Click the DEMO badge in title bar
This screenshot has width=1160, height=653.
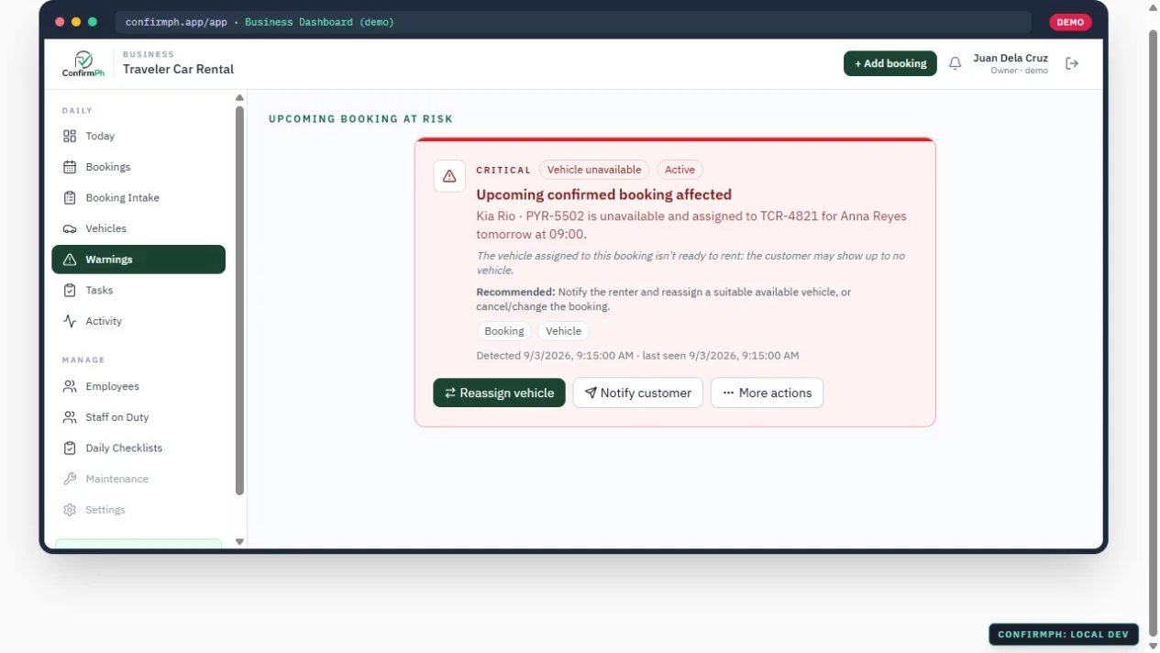tap(1070, 22)
